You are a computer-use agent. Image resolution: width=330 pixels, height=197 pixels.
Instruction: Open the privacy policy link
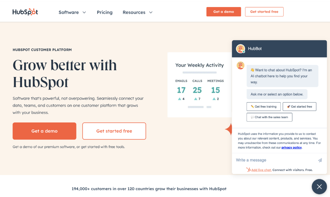click(x=291, y=148)
